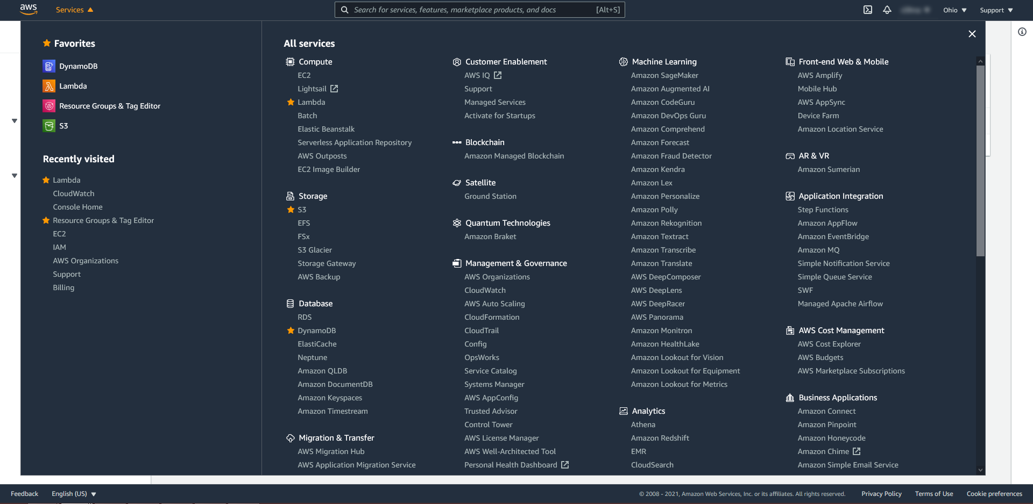Viewport: 1033px width, 504px height.
Task: Expand the lower left sidebar arrow
Action: (x=15, y=176)
